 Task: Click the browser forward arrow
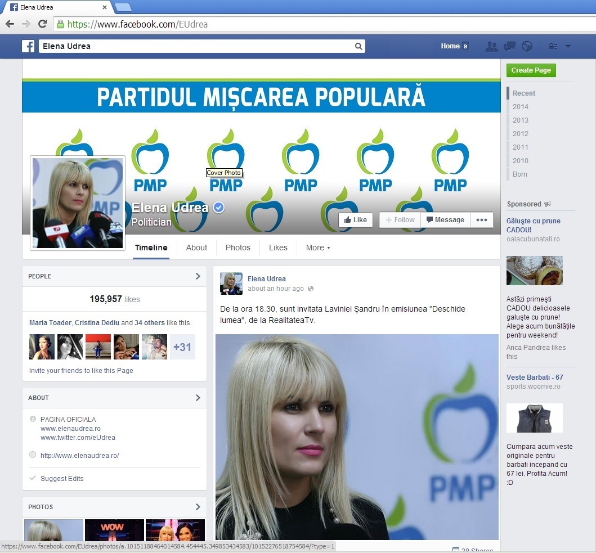coord(26,24)
